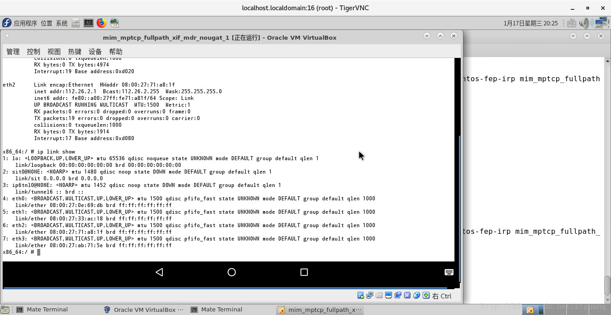
Task: Launch the mail client panel icon
Action: [x=115, y=23]
